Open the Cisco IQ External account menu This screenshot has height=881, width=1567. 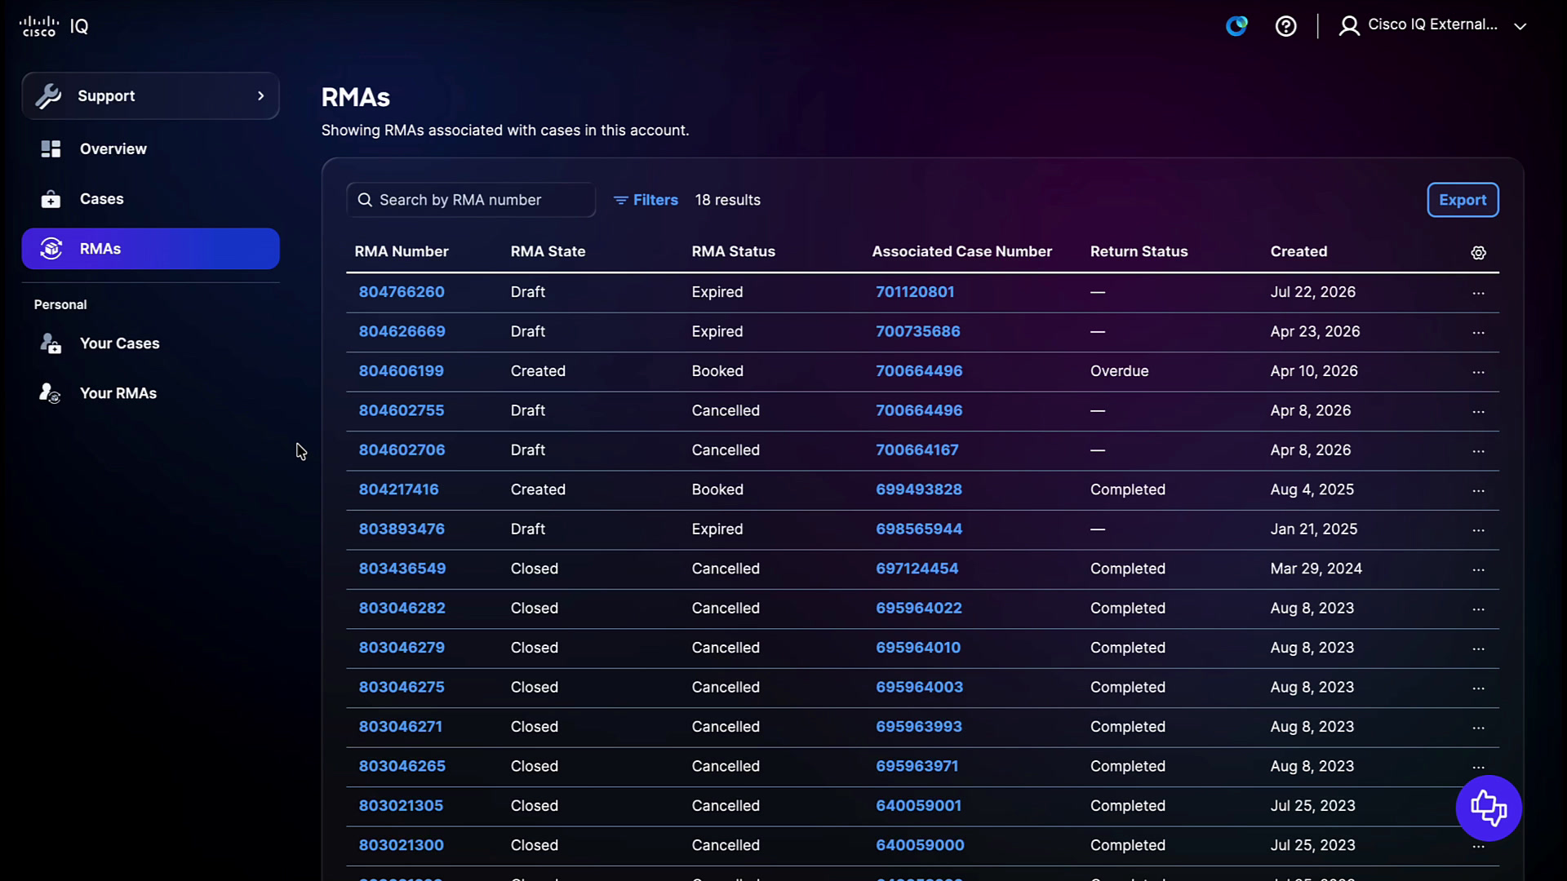[x=1432, y=25]
